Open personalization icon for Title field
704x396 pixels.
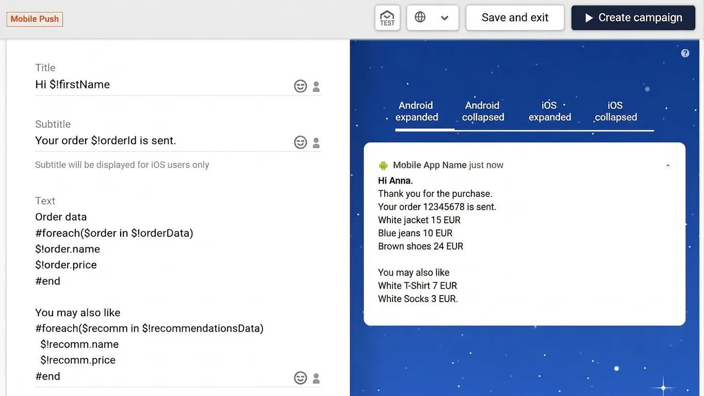(316, 86)
